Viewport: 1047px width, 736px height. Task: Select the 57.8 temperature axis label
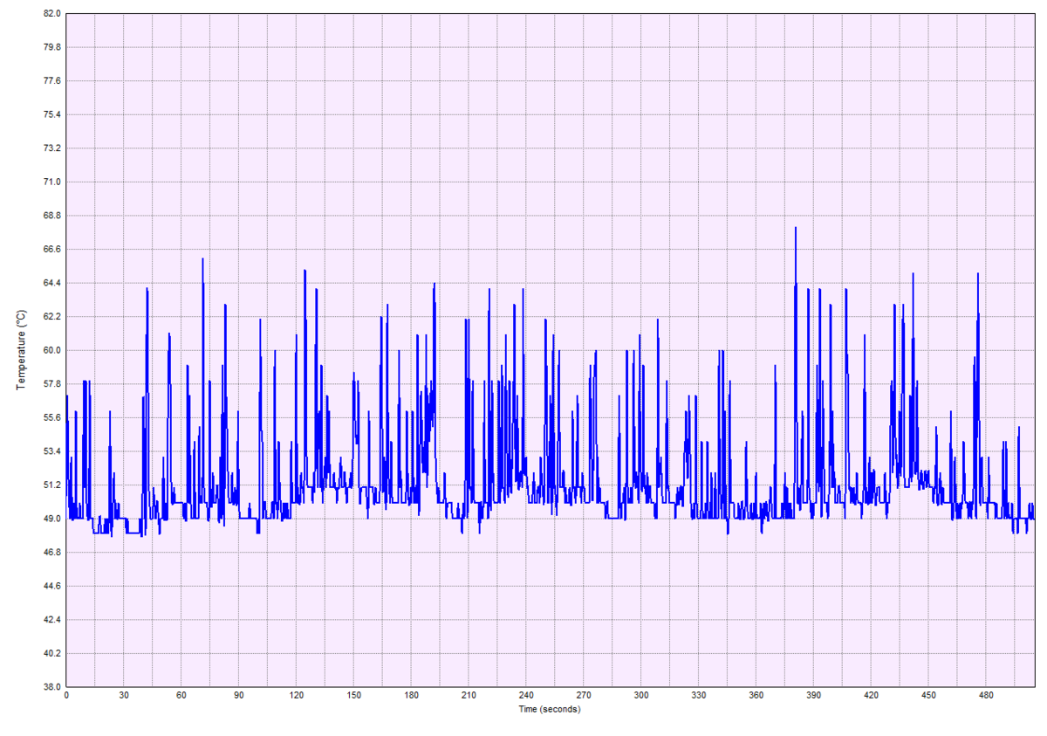51,383
